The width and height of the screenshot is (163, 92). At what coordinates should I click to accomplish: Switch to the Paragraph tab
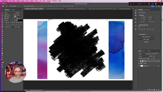coord(13,10)
